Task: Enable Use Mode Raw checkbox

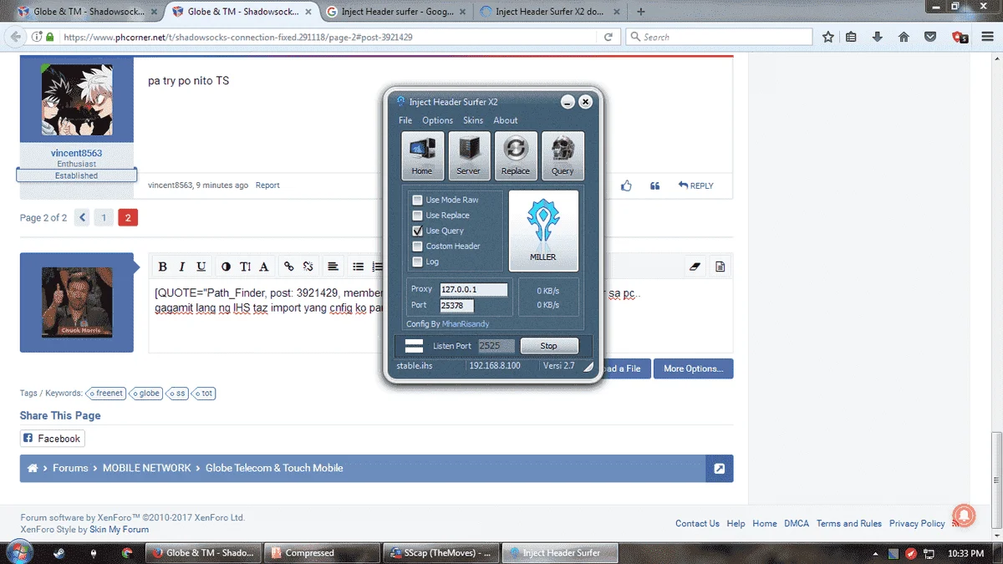Action: click(x=418, y=200)
